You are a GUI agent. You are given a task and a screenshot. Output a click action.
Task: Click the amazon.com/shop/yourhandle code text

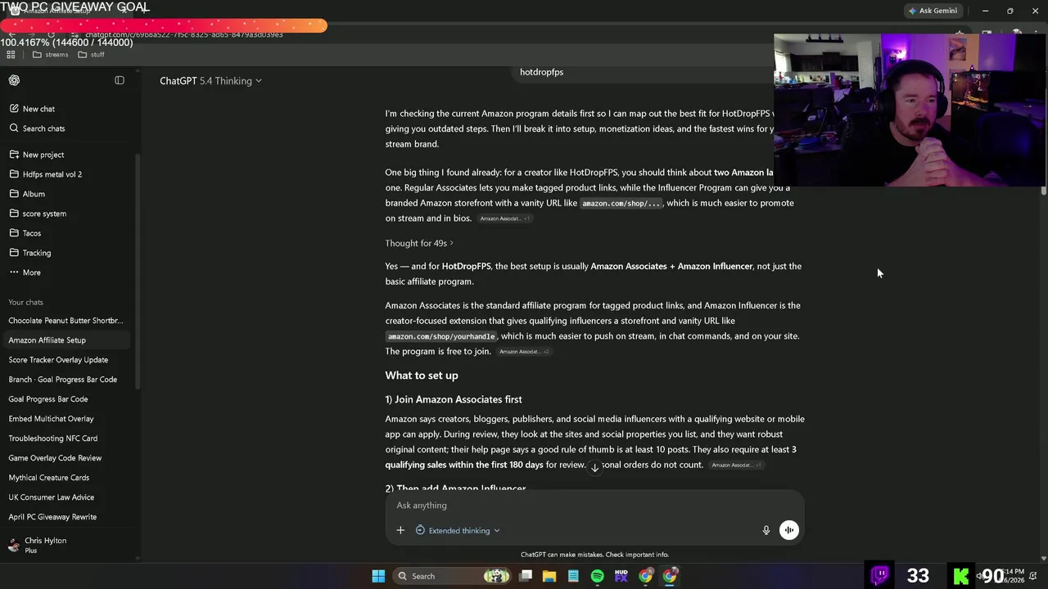point(441,336)
